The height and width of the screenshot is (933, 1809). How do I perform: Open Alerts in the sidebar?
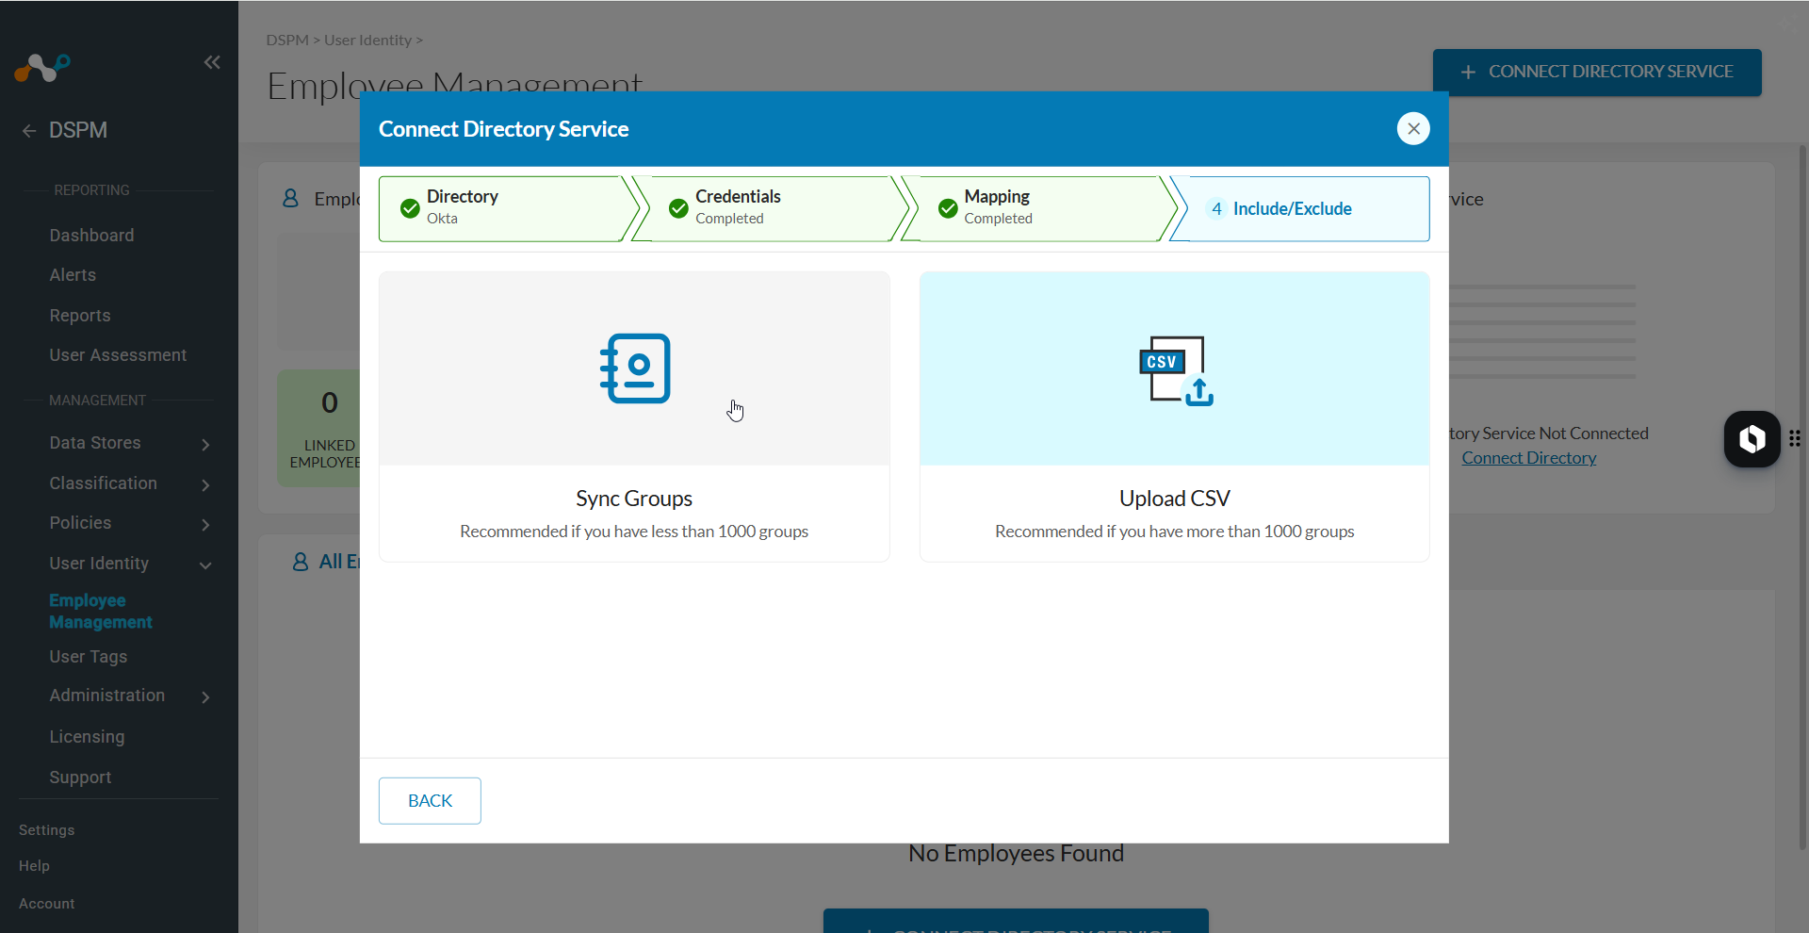[x=73, y=275]
